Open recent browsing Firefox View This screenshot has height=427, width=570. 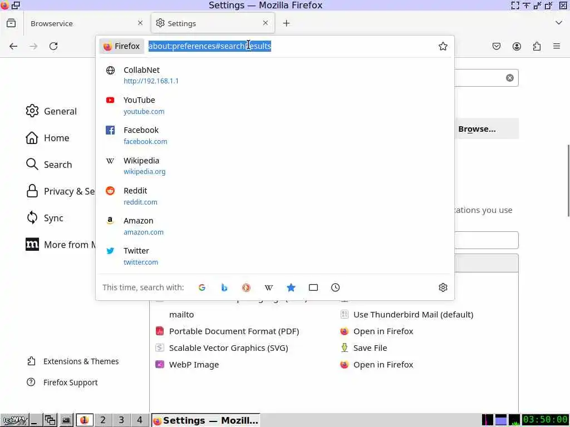(11, 23)
